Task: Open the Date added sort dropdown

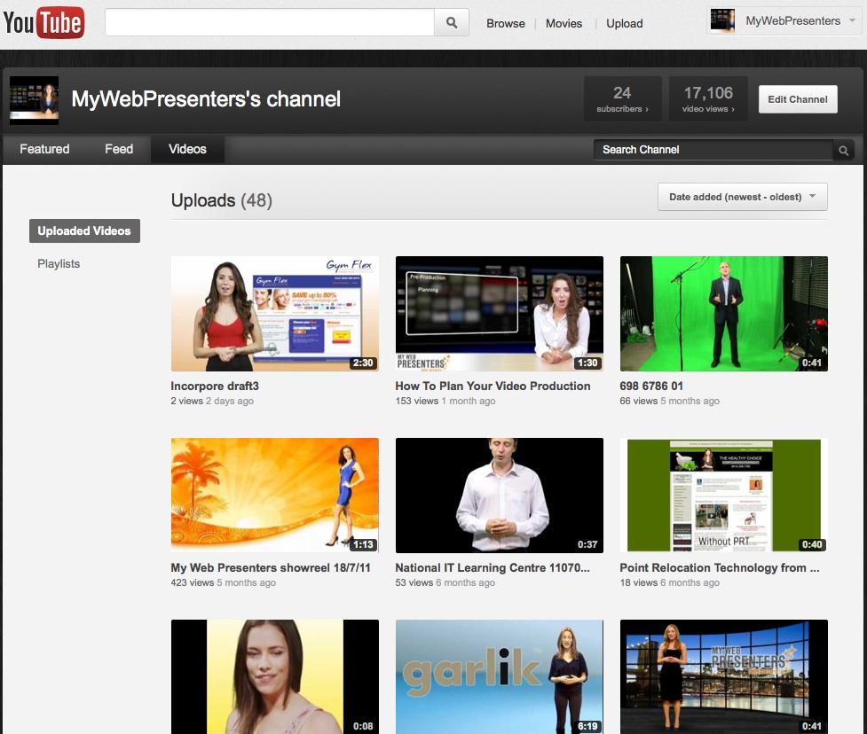Action: (742, 197)
